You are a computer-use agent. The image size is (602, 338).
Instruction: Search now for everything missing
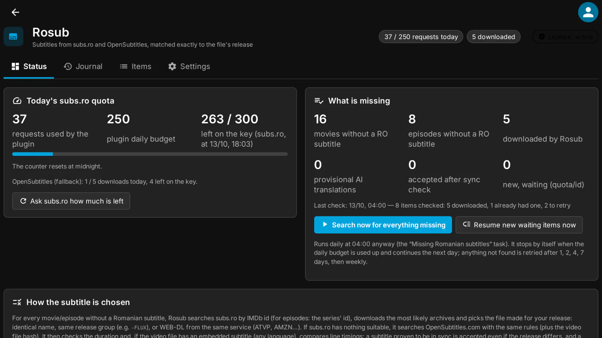[x=383, y=225]
